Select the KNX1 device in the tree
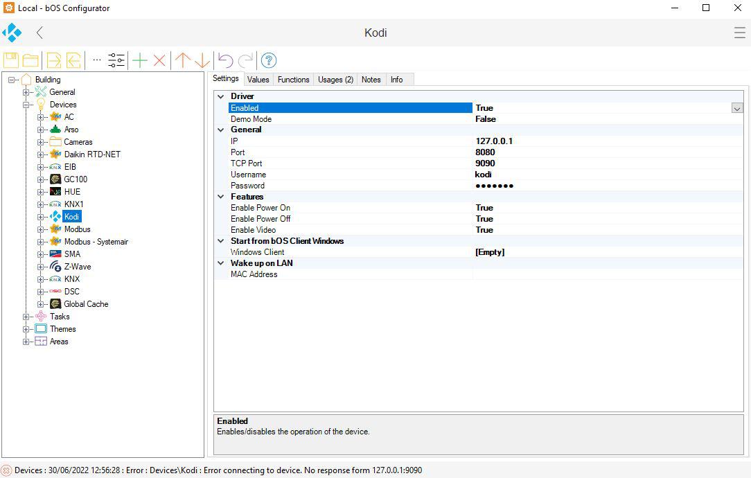This screenshot has width=751, height=478. [x=73, y=204]
